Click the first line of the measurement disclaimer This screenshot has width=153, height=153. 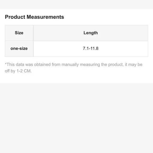(74, 65)
